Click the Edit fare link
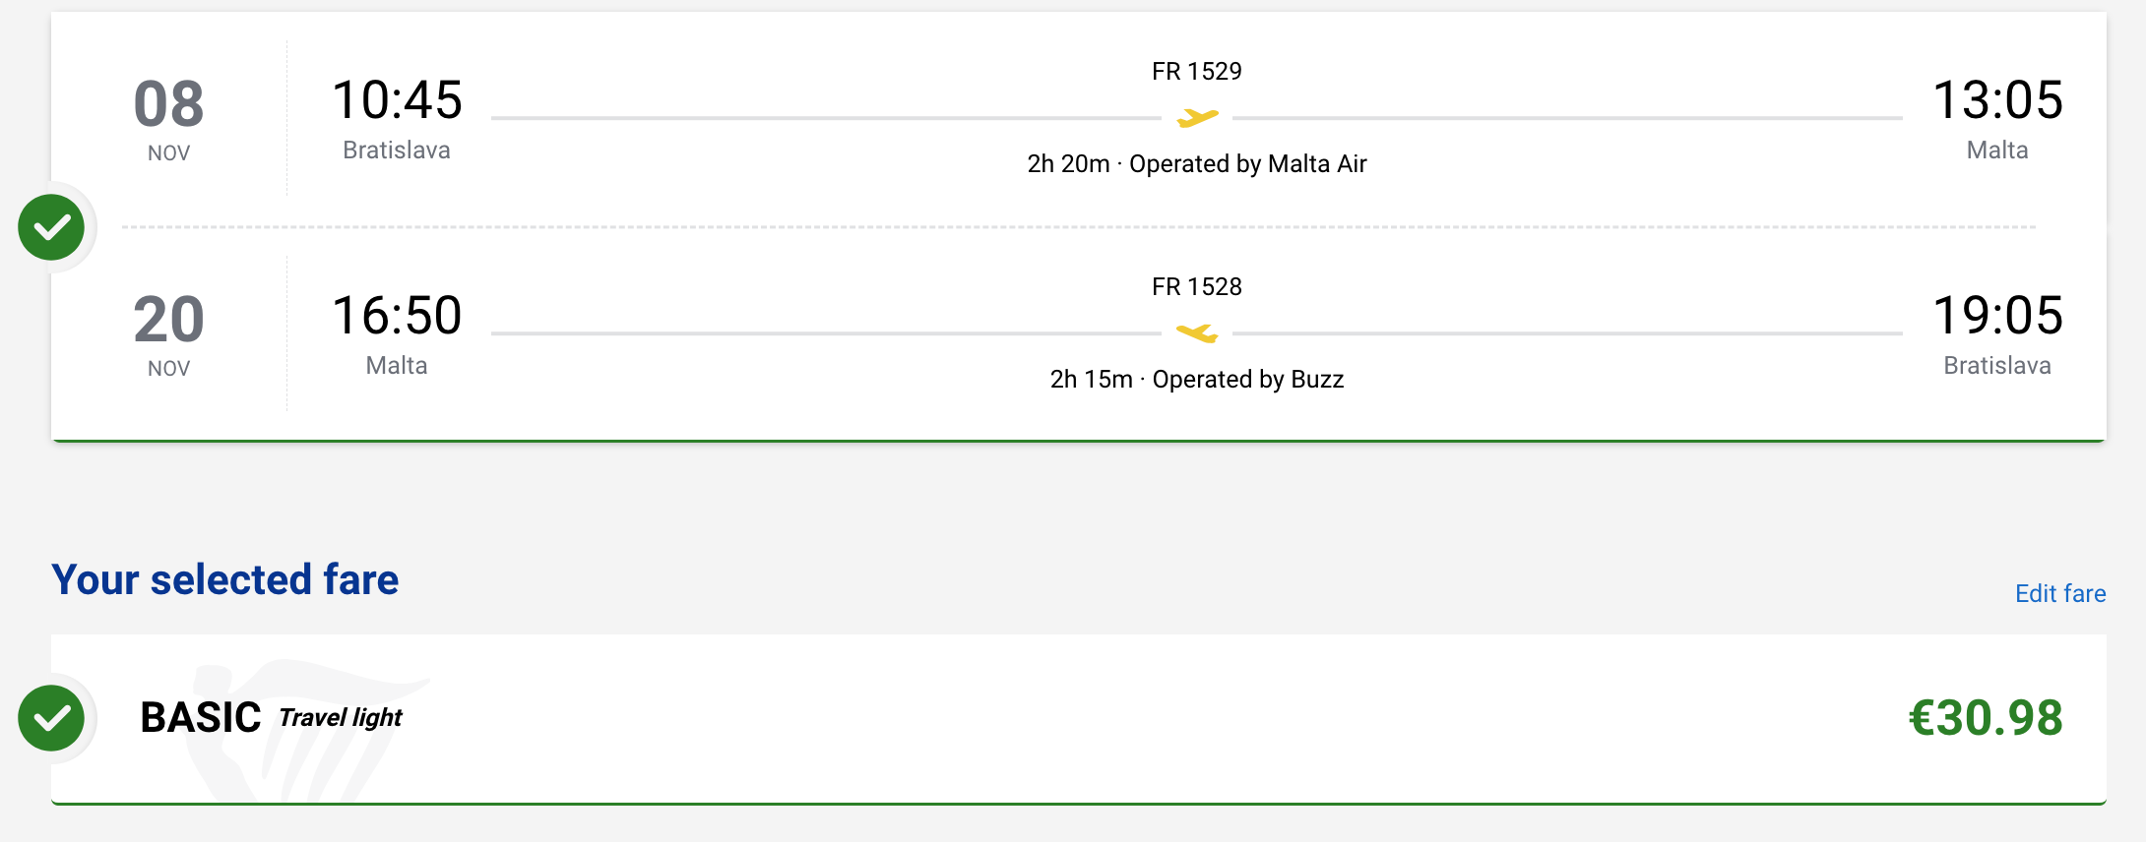Screen dimensions: 2146x842 click(x=2060, y=593)
